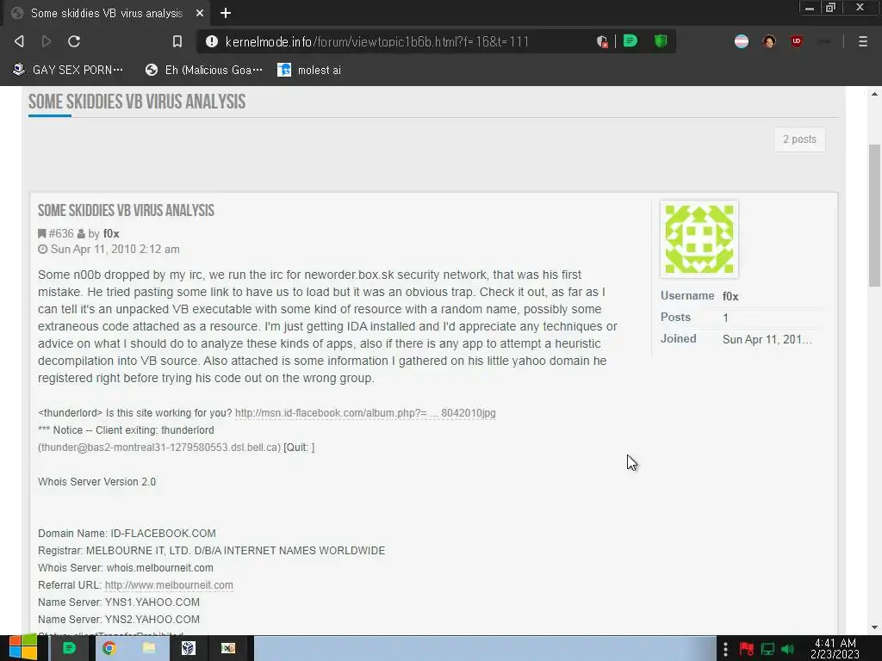Image resolution: width=882 pixels, height=661 pixels.
Task: Open the post title Some skiddies VB virus analysis
Action: coord(126,210)
